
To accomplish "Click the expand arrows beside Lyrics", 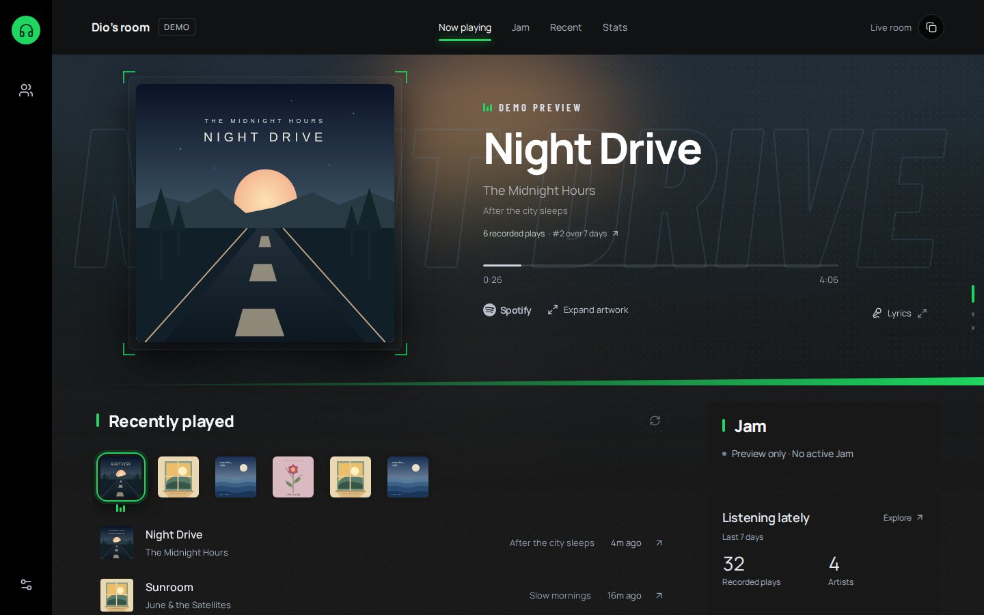I will (x=922, y=313).
